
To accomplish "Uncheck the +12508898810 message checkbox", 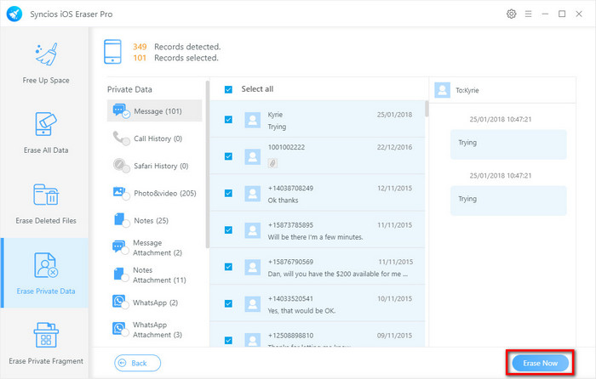I will click(x=228, y=340).
